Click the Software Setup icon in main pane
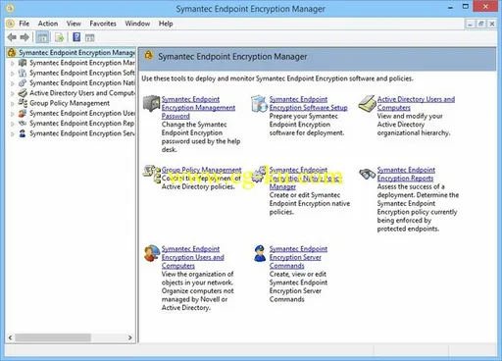Image resolution: width=502 pixels, height=361 pixels. click(x=259, y=104)
